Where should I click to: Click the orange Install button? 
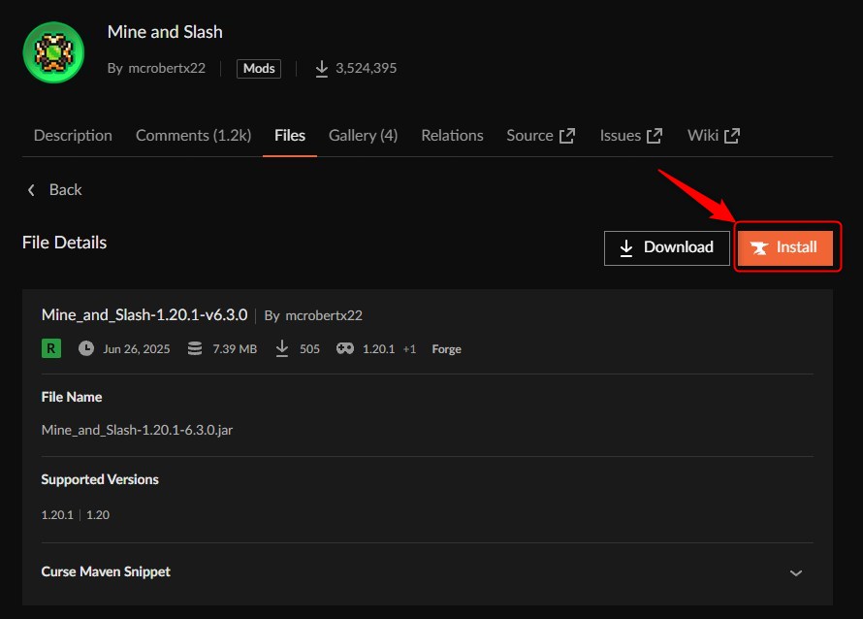click(x=784, y=247)
